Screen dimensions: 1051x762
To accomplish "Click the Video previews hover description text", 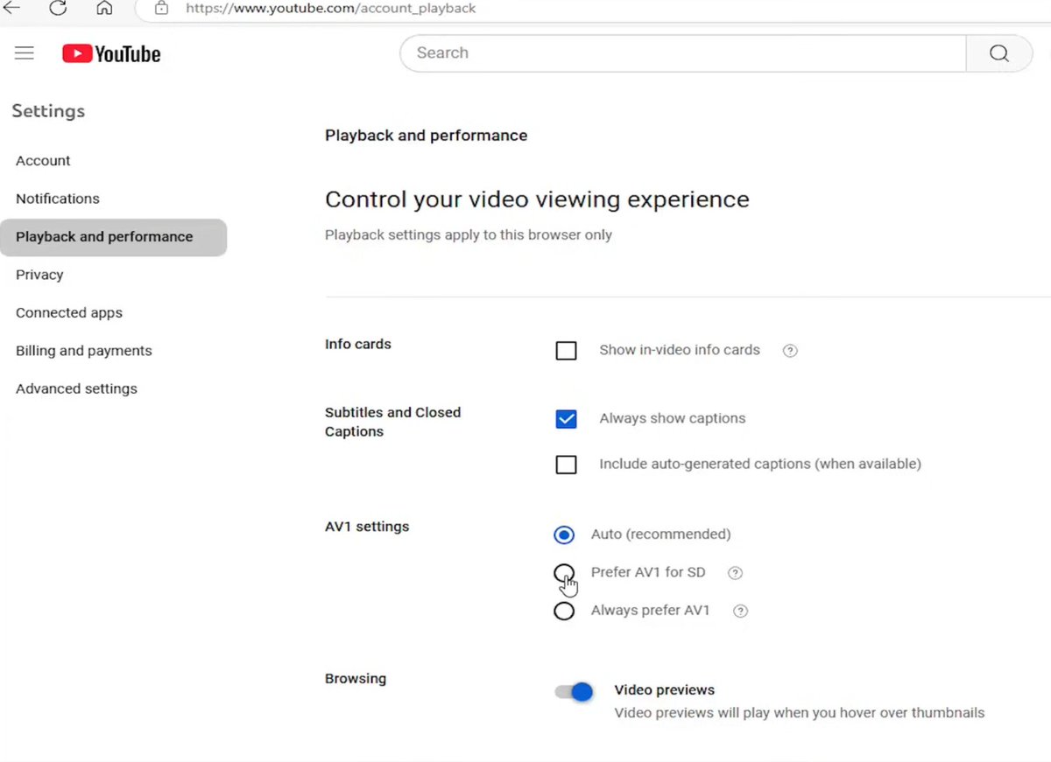I will point(800,713).
